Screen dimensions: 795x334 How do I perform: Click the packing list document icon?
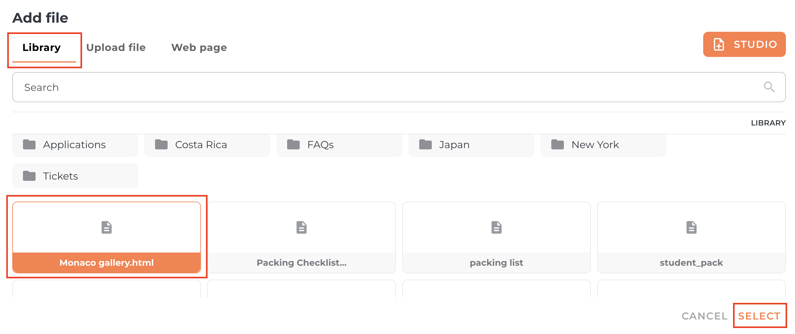point(496,227)
